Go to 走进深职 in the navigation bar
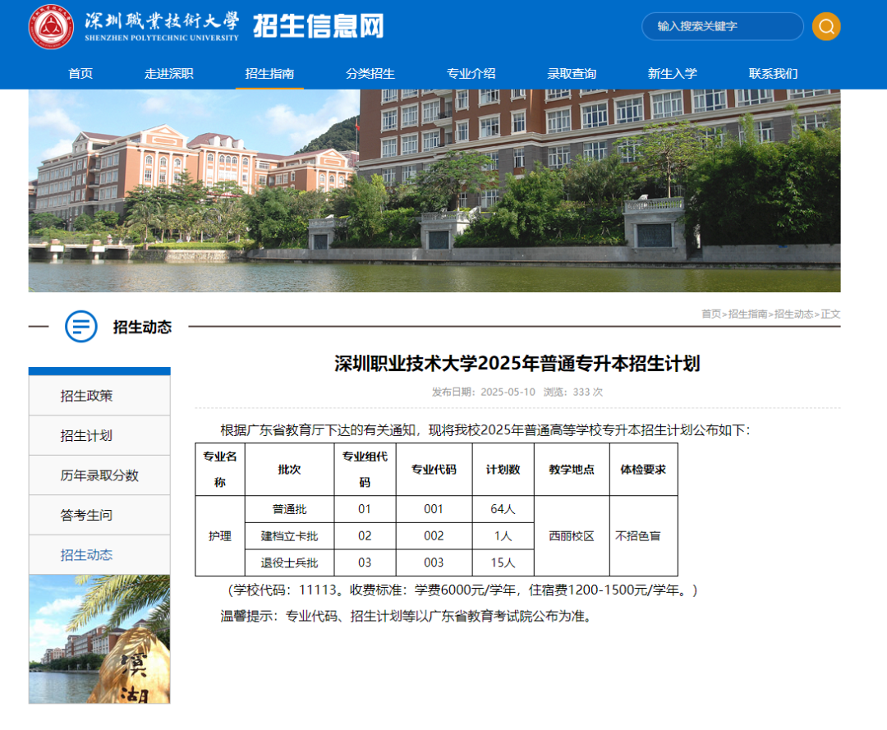Viewport: 887px width, 730px height. click(x=169, y=73)
